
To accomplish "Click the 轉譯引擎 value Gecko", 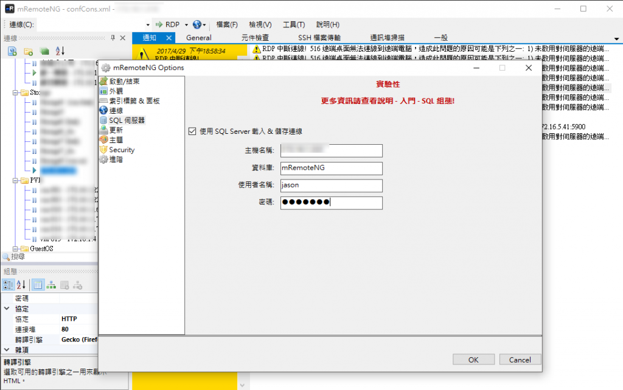I will (x=79, y=340).
